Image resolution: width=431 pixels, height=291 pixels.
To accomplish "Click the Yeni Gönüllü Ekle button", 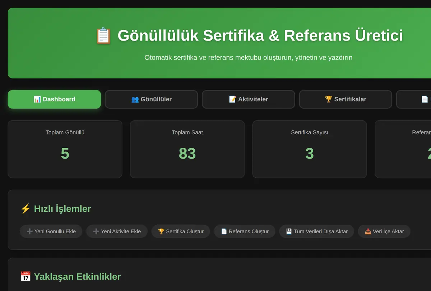I will (51, 231).
